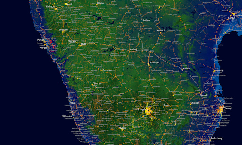The width and height of the screenshot is (242, 145).
Task: Click the Bangalore city label
Action: click(144, 109)
